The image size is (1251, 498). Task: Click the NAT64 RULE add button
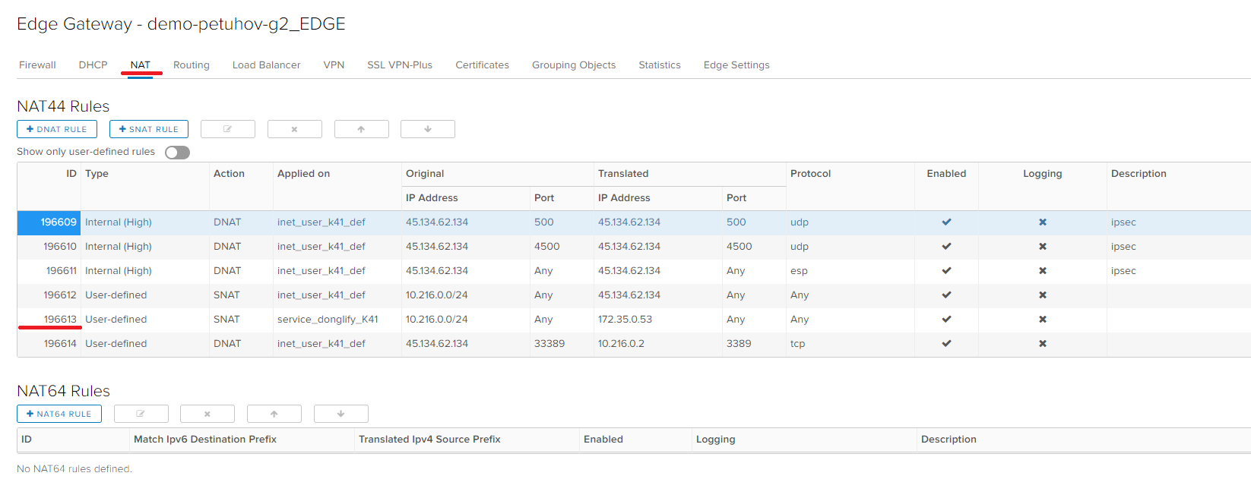tap(59, 414)
